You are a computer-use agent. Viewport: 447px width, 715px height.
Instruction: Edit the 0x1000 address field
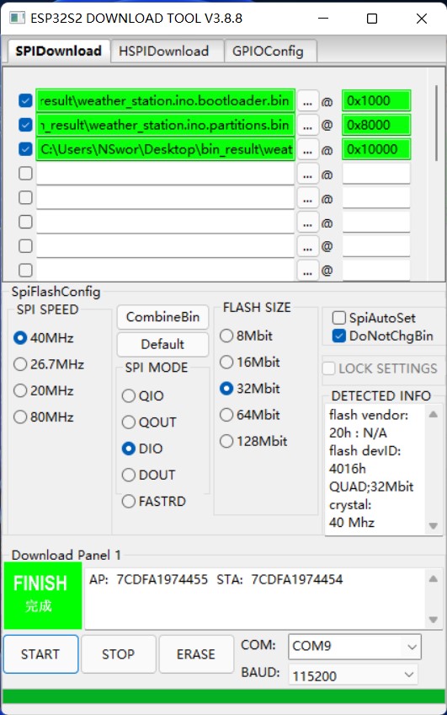(x=376, y=100)
